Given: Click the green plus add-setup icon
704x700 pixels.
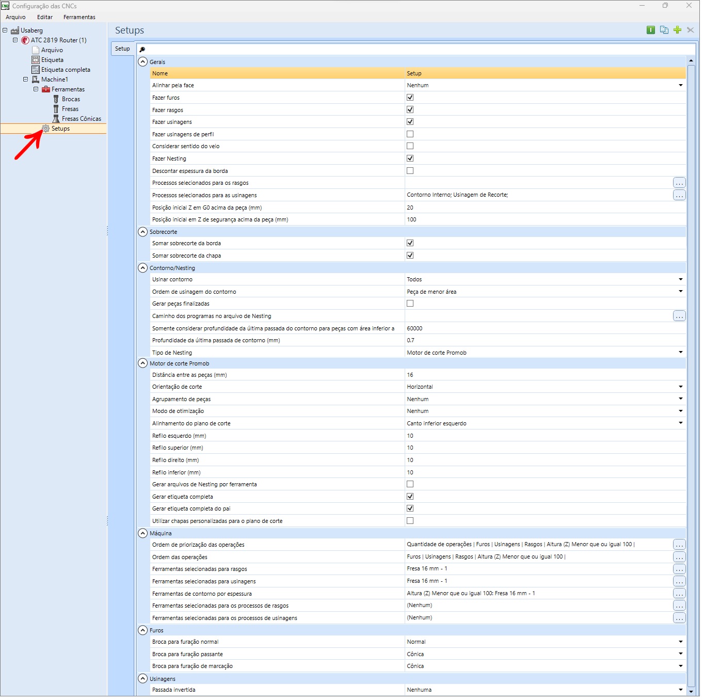Looking at the screenshot, I should pyautogui.click(x=677, y=30).
